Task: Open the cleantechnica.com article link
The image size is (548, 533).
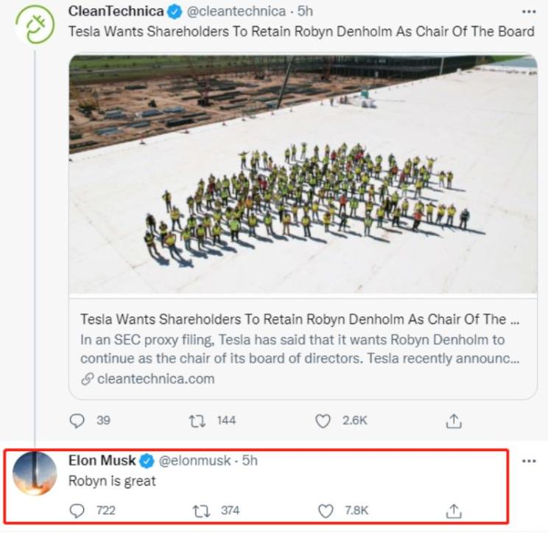Action: coord(155,379)
